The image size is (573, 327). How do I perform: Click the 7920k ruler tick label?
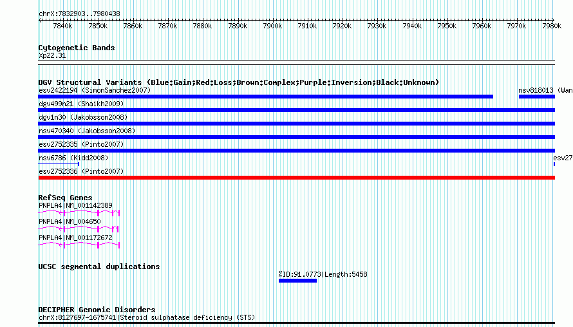342,26
